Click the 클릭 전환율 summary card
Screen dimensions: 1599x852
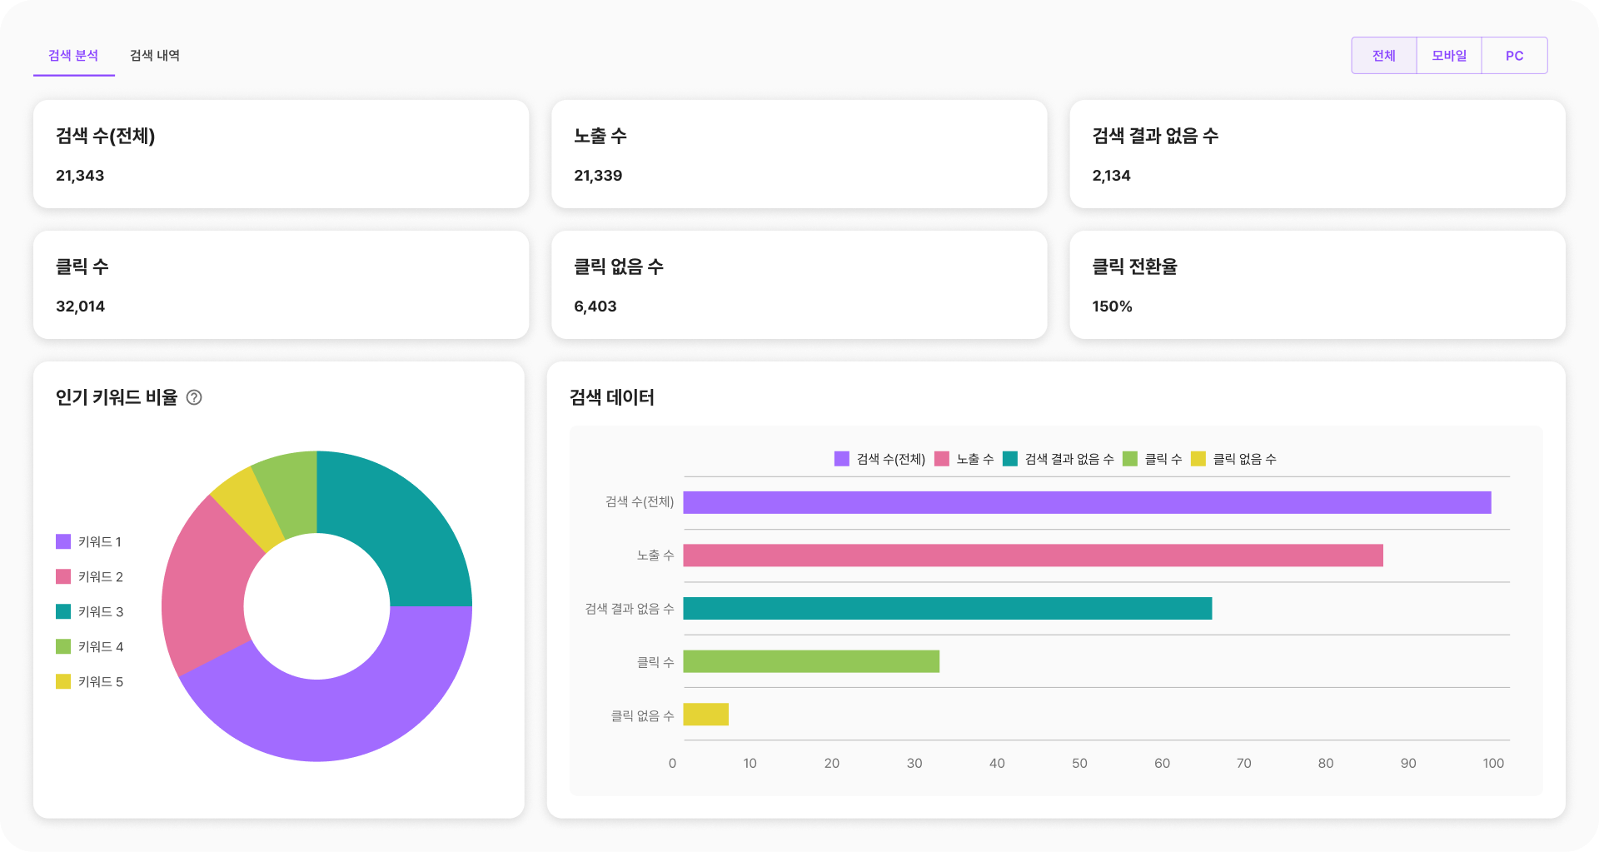point(1317,285)
